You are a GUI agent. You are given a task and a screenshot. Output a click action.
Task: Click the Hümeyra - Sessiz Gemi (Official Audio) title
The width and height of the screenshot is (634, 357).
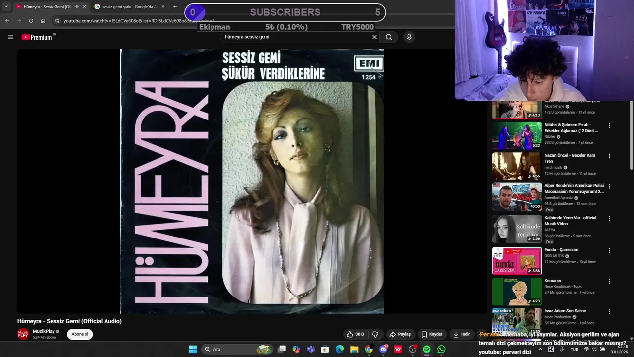69,321
